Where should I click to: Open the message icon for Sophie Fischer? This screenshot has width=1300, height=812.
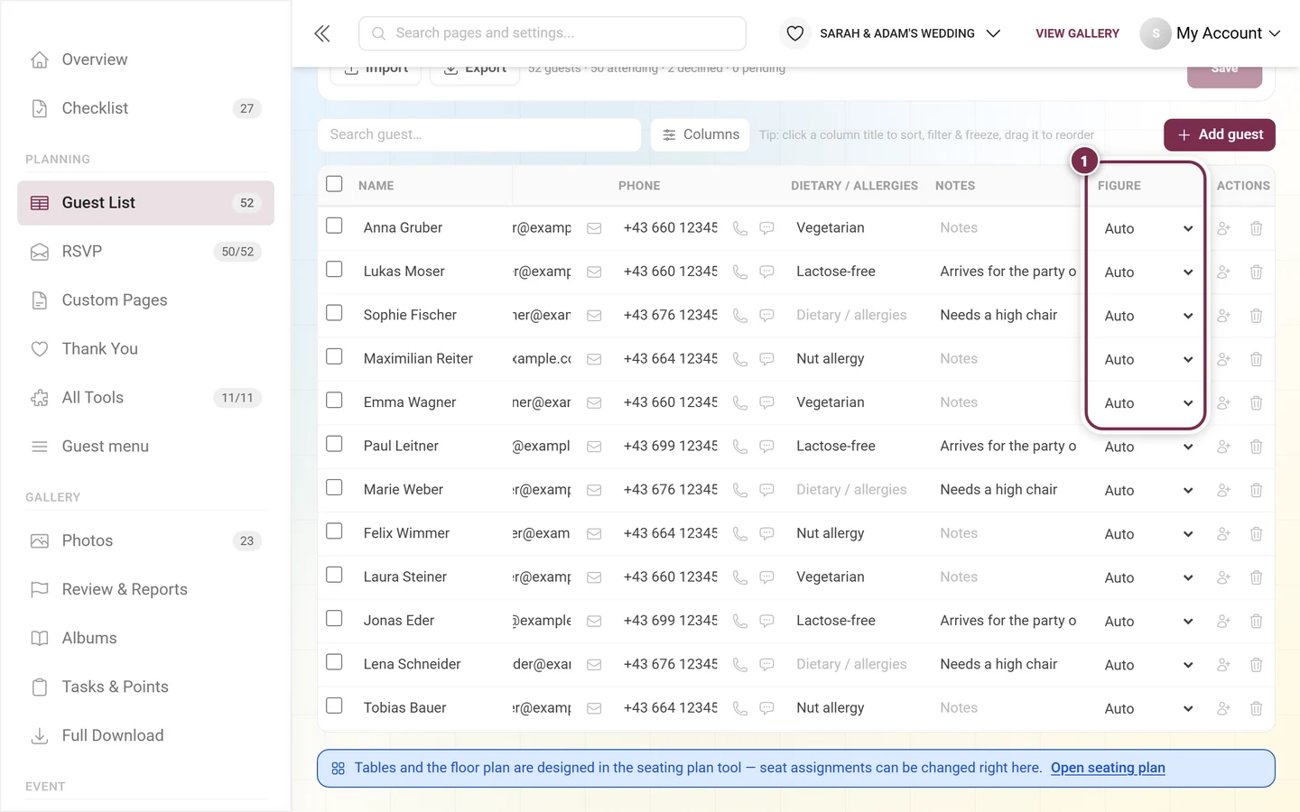(766, 316)
